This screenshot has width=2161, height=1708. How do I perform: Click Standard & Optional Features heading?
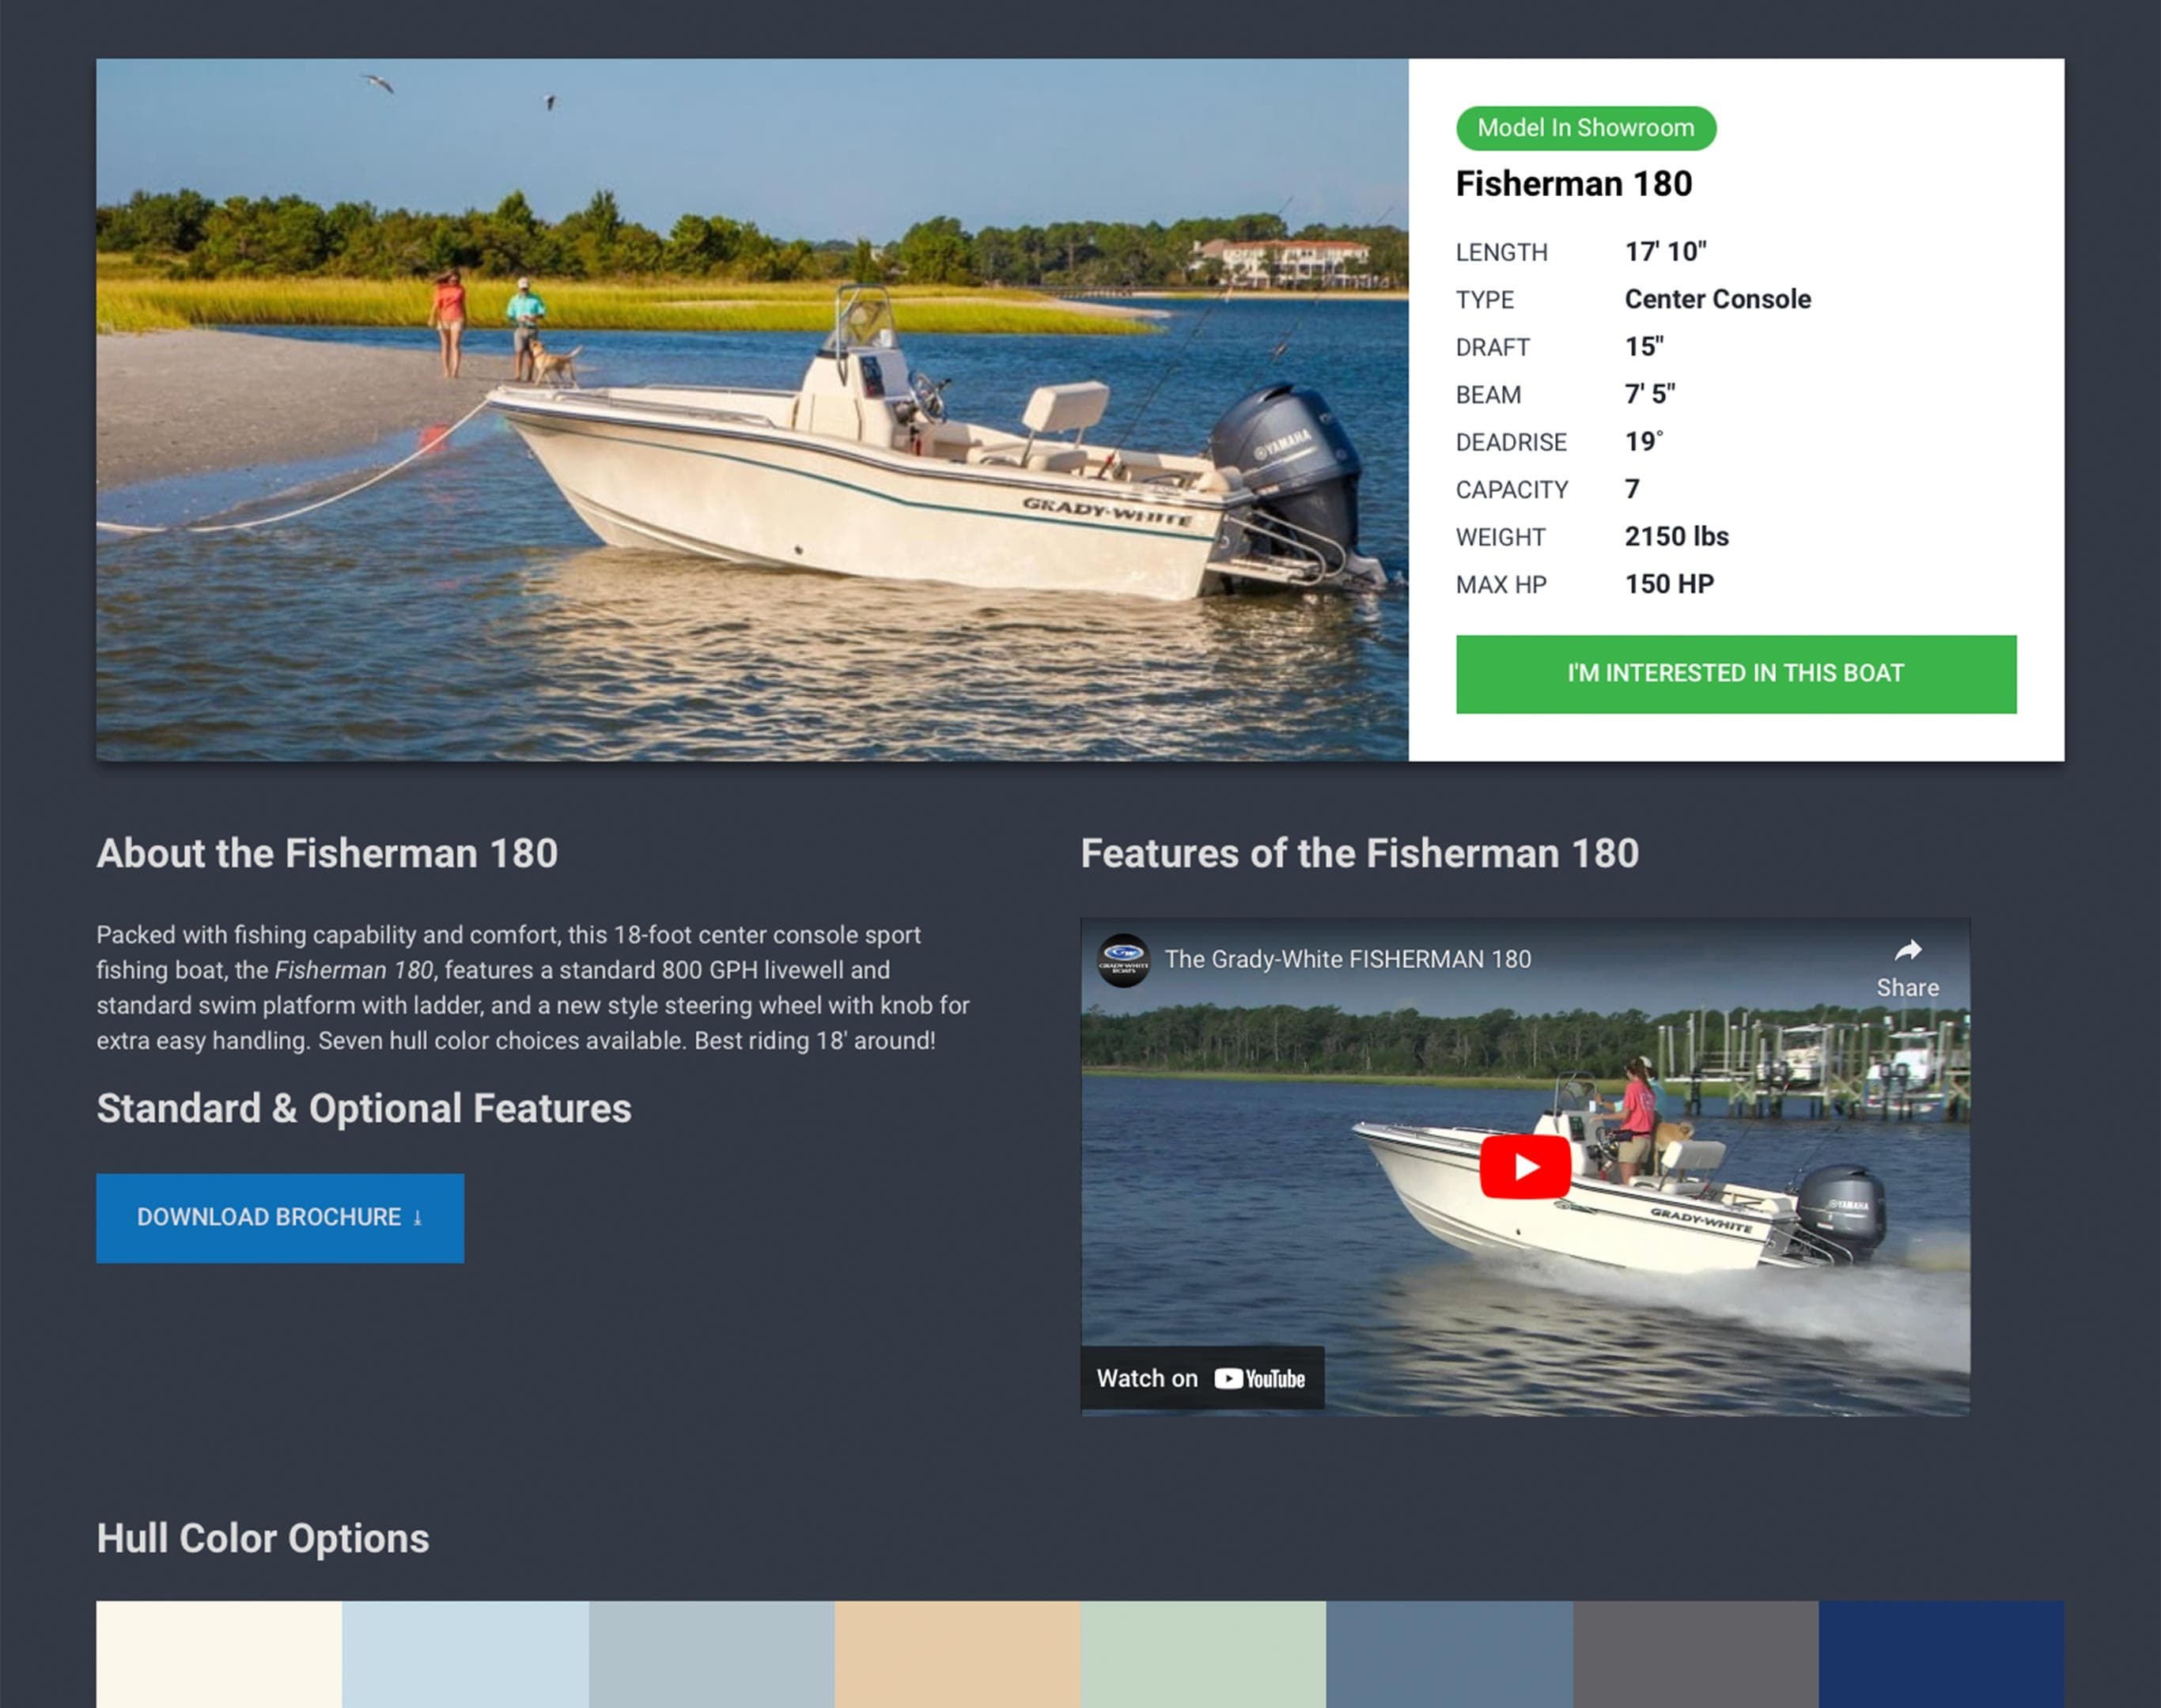pos(364,1108)
